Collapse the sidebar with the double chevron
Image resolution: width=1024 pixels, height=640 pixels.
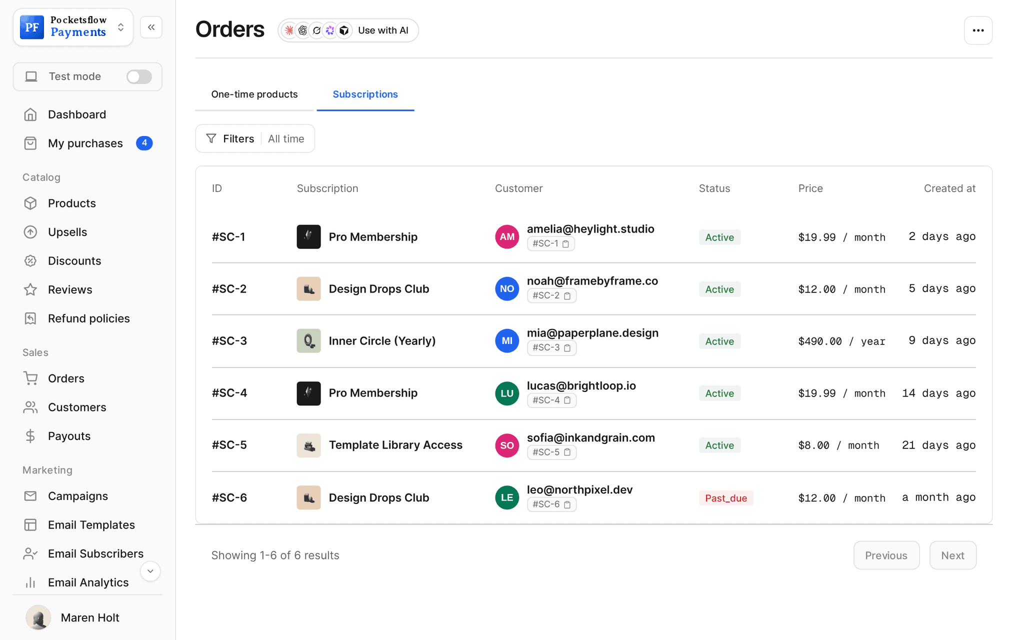click(x=151, y=27)
